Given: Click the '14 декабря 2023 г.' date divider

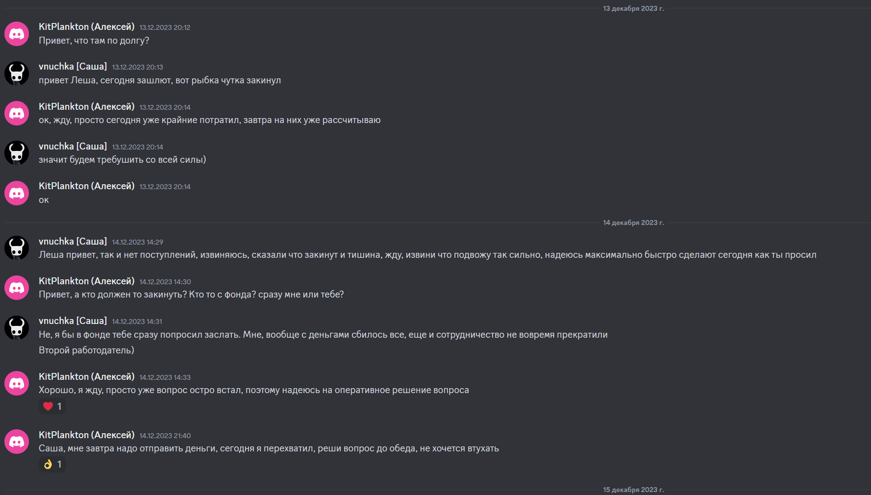Looking at the screenshot, I should [633, 223].
